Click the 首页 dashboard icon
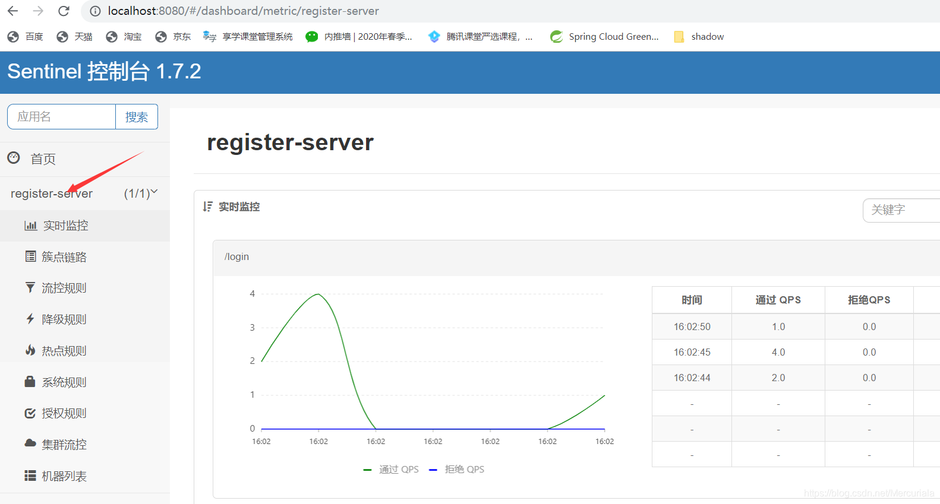The width and height of the screenshot is (940, 504). (x=14, y=158)
